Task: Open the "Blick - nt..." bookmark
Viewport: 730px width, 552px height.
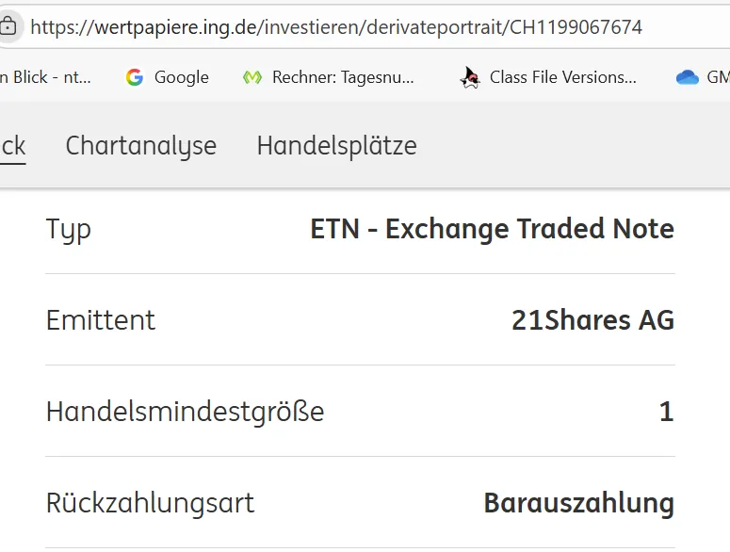Action: coord(47,77)
